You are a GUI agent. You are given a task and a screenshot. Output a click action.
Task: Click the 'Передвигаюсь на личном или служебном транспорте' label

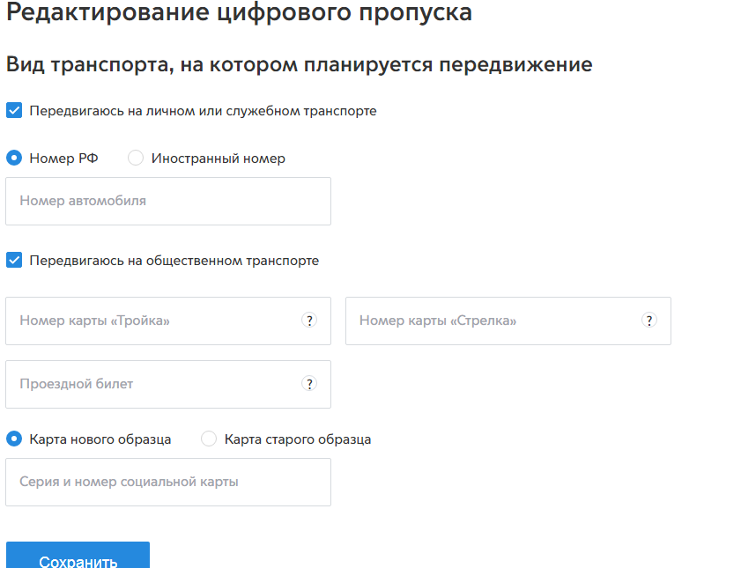[x=203, y=111]
